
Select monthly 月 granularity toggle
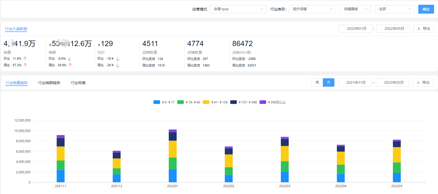[x=329, y=82]
